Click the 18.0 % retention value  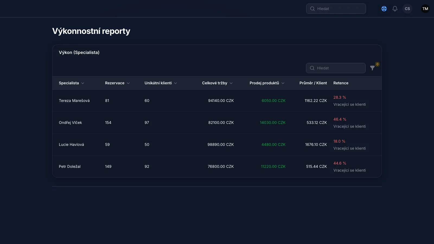pos(339,141)
